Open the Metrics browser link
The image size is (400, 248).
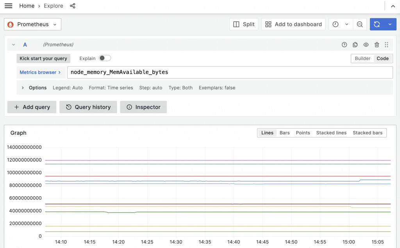(x=40, y=72)
